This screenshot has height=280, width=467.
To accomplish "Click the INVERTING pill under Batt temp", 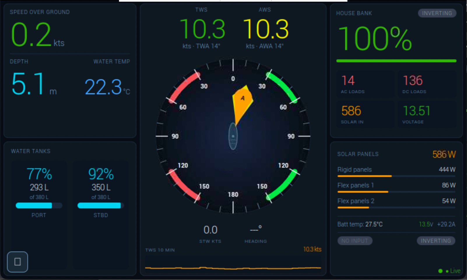I will pyautogui.click(x=436, y=241).
